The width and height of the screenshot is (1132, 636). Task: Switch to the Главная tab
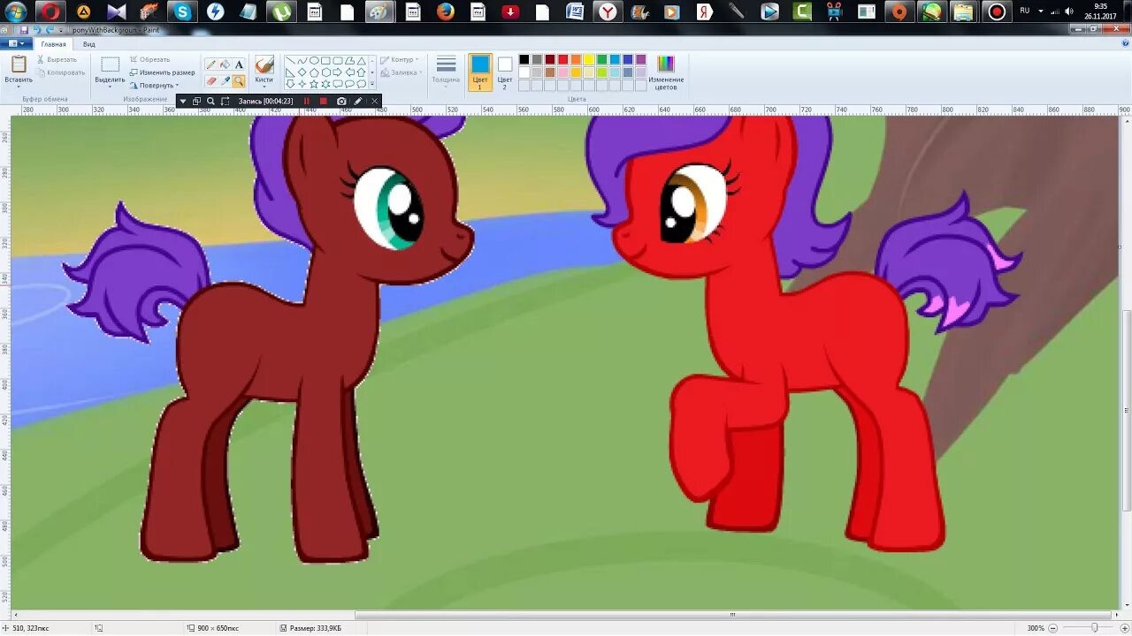point(53,44)
